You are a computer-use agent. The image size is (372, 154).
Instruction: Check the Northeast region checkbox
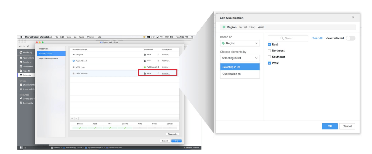click(270, 51)
